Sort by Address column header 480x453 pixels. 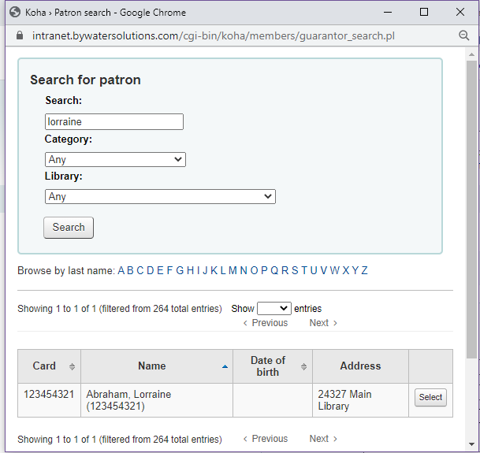coord(360,366)
